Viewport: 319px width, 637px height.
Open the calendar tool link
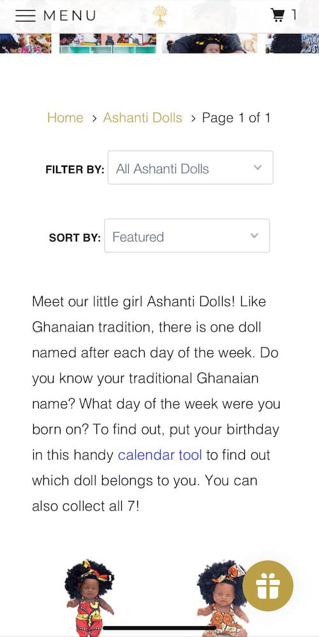[x=160, y=455]
